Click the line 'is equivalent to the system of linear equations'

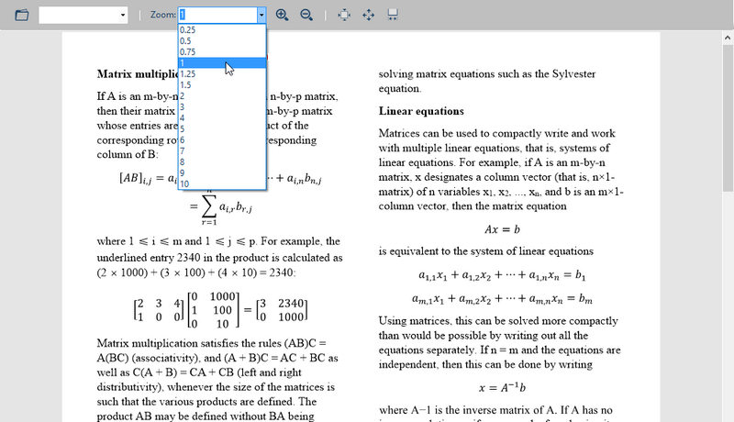pos(486,251)
